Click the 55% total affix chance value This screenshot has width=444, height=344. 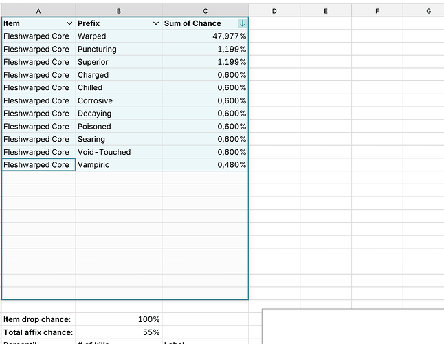151,332
